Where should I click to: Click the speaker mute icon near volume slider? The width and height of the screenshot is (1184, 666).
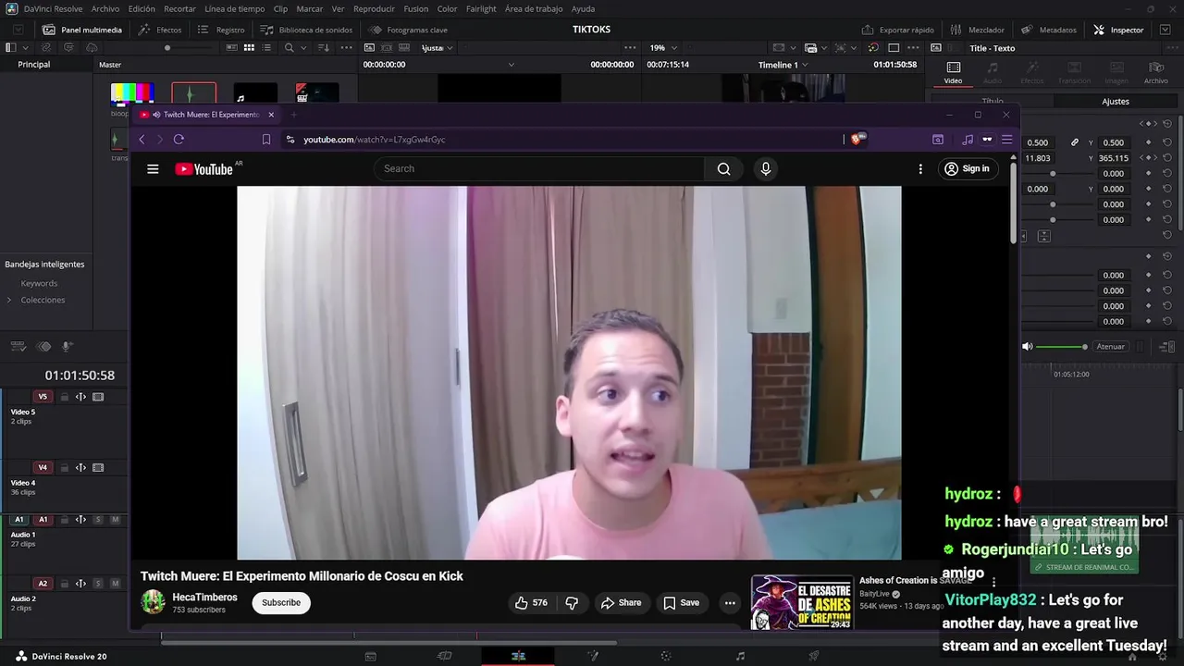coord(1027,347)
